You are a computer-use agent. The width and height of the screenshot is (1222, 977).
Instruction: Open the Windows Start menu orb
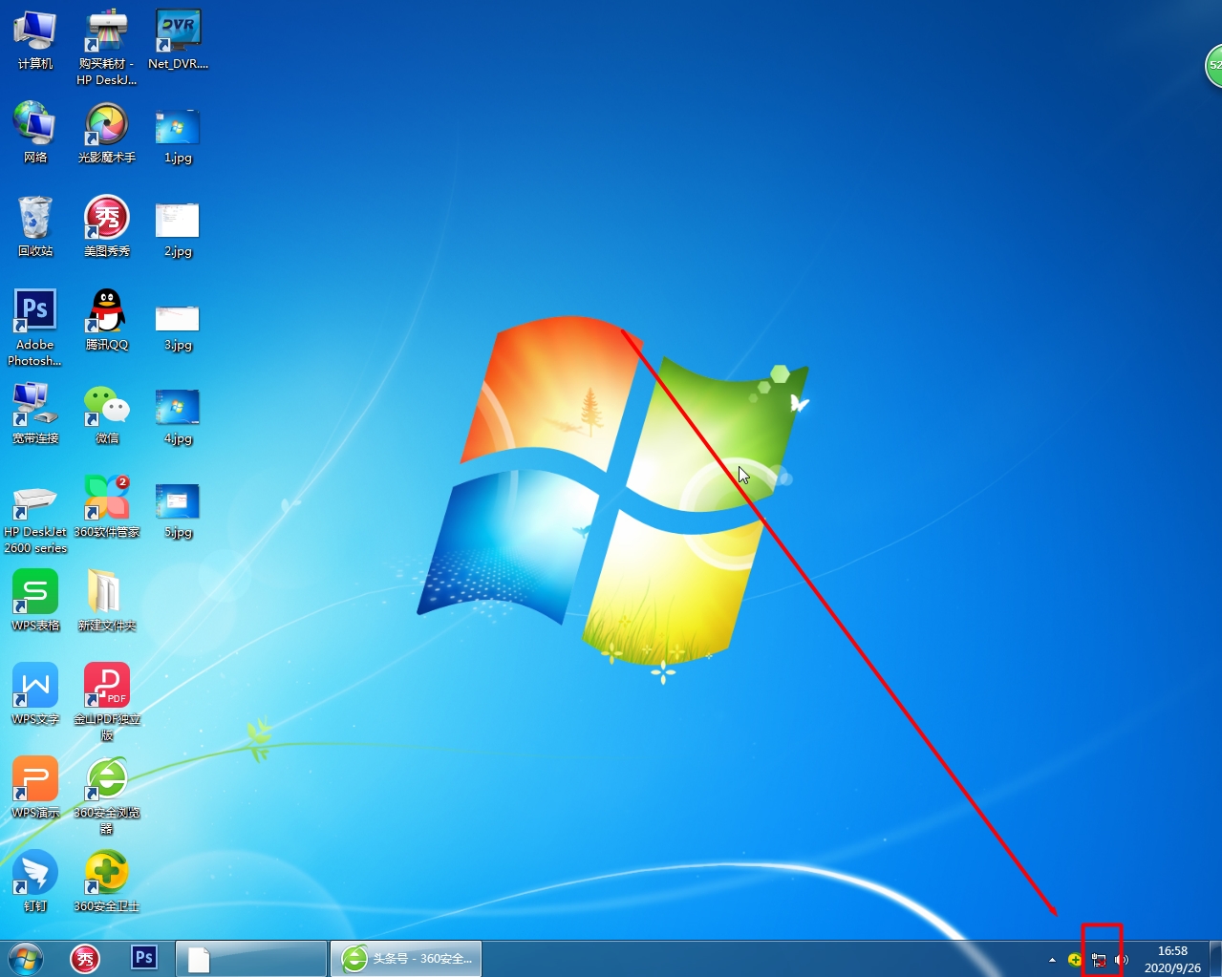26,958
